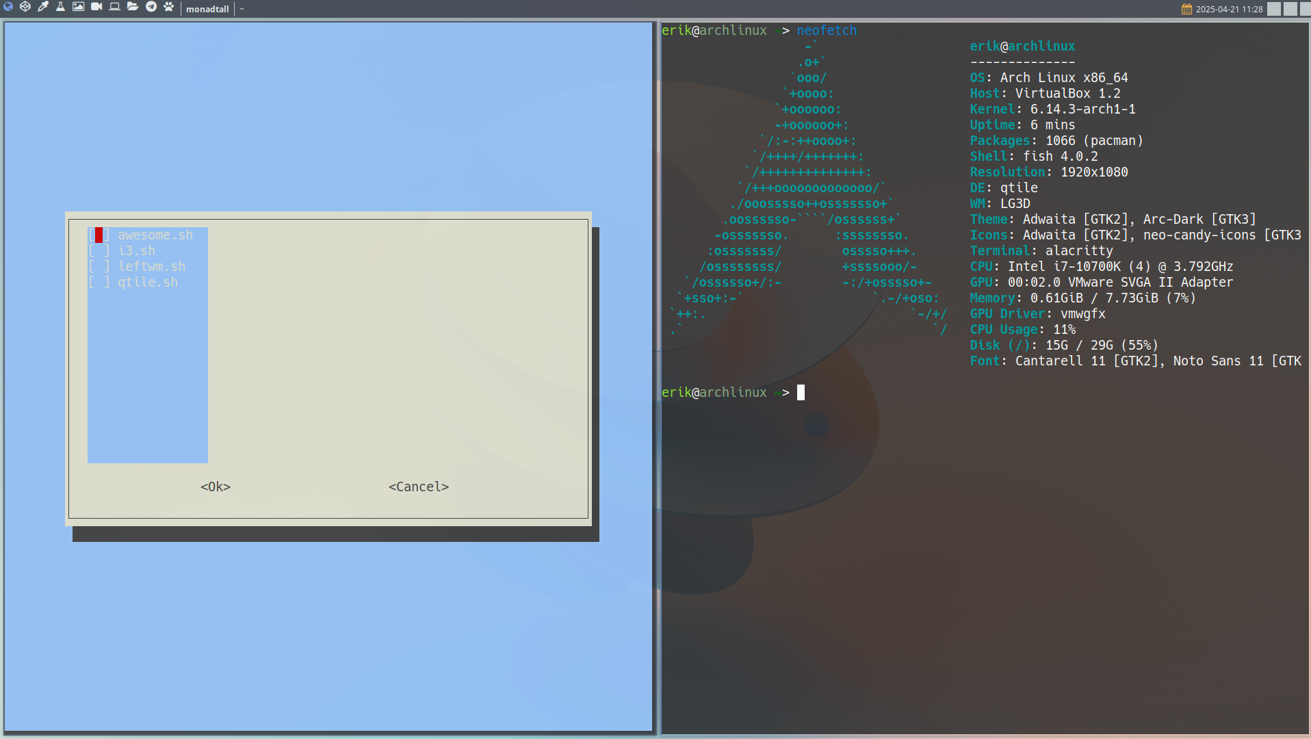Click the Disk (/) usage line
This screenshot has height=739, width=1311.
1064,346
